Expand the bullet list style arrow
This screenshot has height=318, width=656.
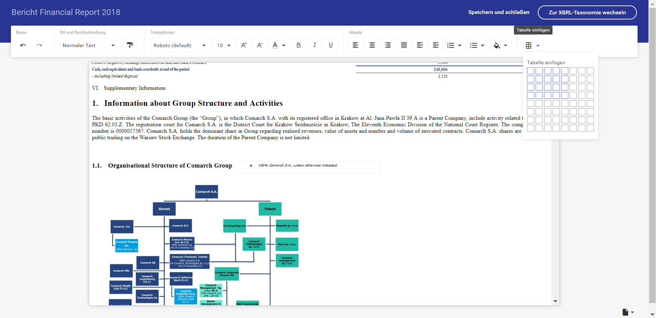click(482, 45)
